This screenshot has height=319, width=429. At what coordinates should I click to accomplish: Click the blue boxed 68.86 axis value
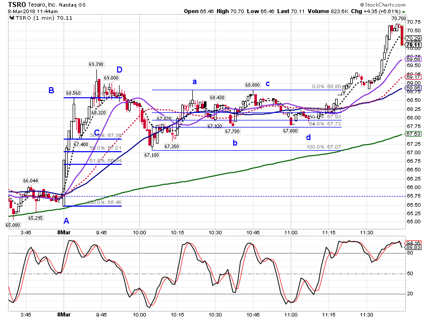[x=413, y=88]
